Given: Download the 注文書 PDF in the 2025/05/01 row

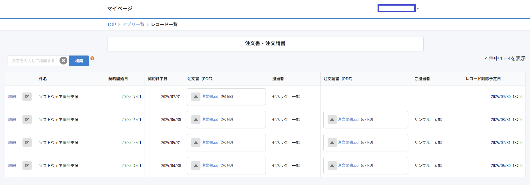Looking at the screenshot, I should click(x=196, y=143).
